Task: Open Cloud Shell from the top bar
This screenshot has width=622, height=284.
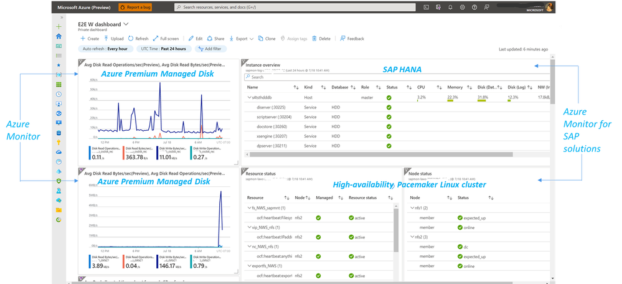Action: tap(426, 7)
